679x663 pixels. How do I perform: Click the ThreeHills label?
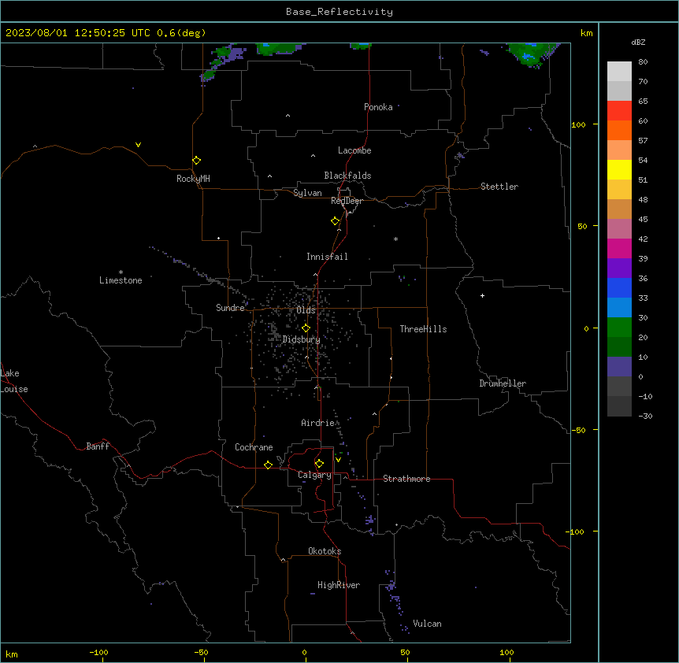[423, 329]
